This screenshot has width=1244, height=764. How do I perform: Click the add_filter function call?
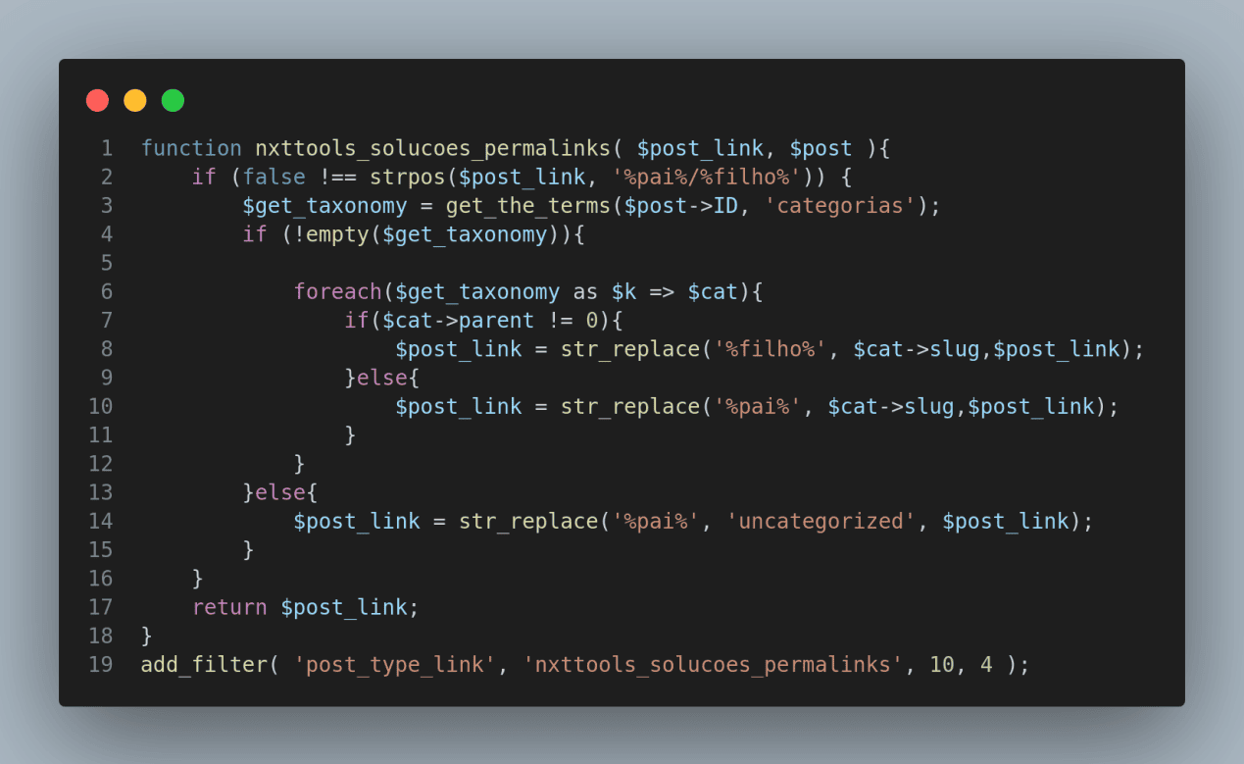pyautogui.click(x=204, y=664)
